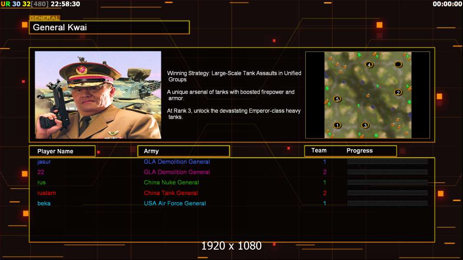Select player name rus
This screenshot has width=463, height=260.
click(x=42, y=182)
